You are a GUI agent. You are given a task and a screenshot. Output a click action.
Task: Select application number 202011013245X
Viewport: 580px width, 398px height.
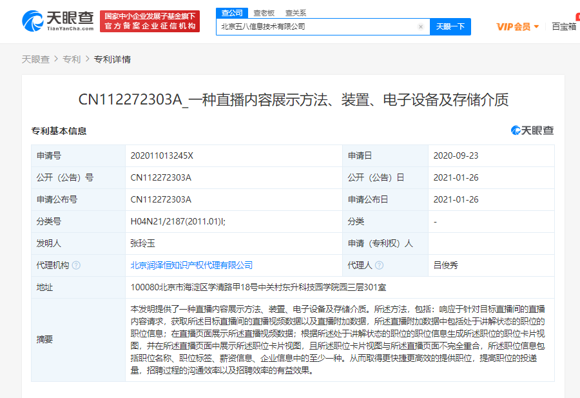tap(162, 155)
